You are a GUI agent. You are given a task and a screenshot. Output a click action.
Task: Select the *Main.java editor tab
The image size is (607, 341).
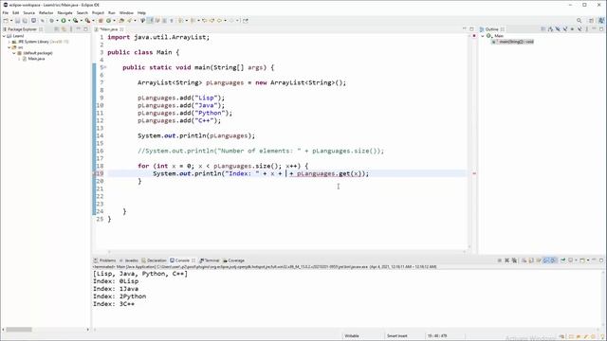[x=109, y=29]
